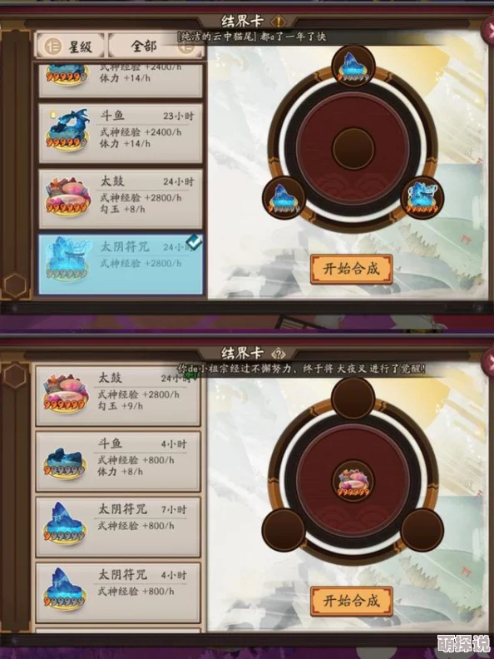Select the 太鼓 24小时 card with 勾玉 +8/h
494x659 pixels.
click(121, 199)
